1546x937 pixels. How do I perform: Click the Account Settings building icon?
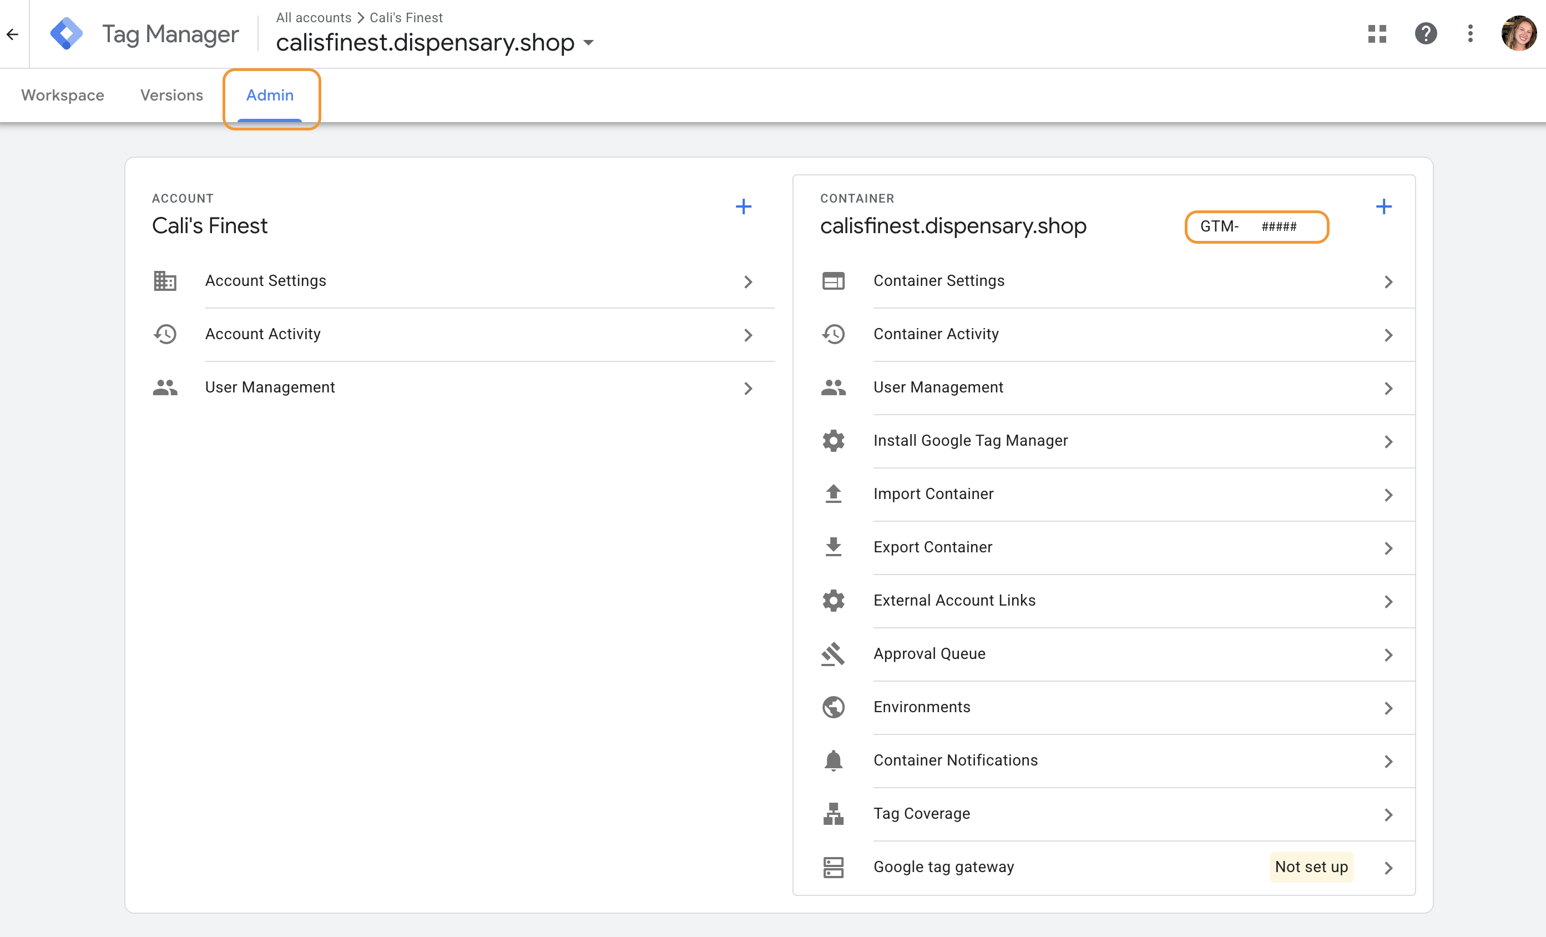coord(165,280)
